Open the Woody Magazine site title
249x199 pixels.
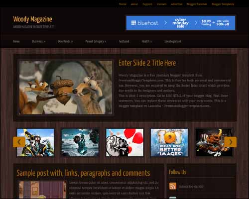33,19
